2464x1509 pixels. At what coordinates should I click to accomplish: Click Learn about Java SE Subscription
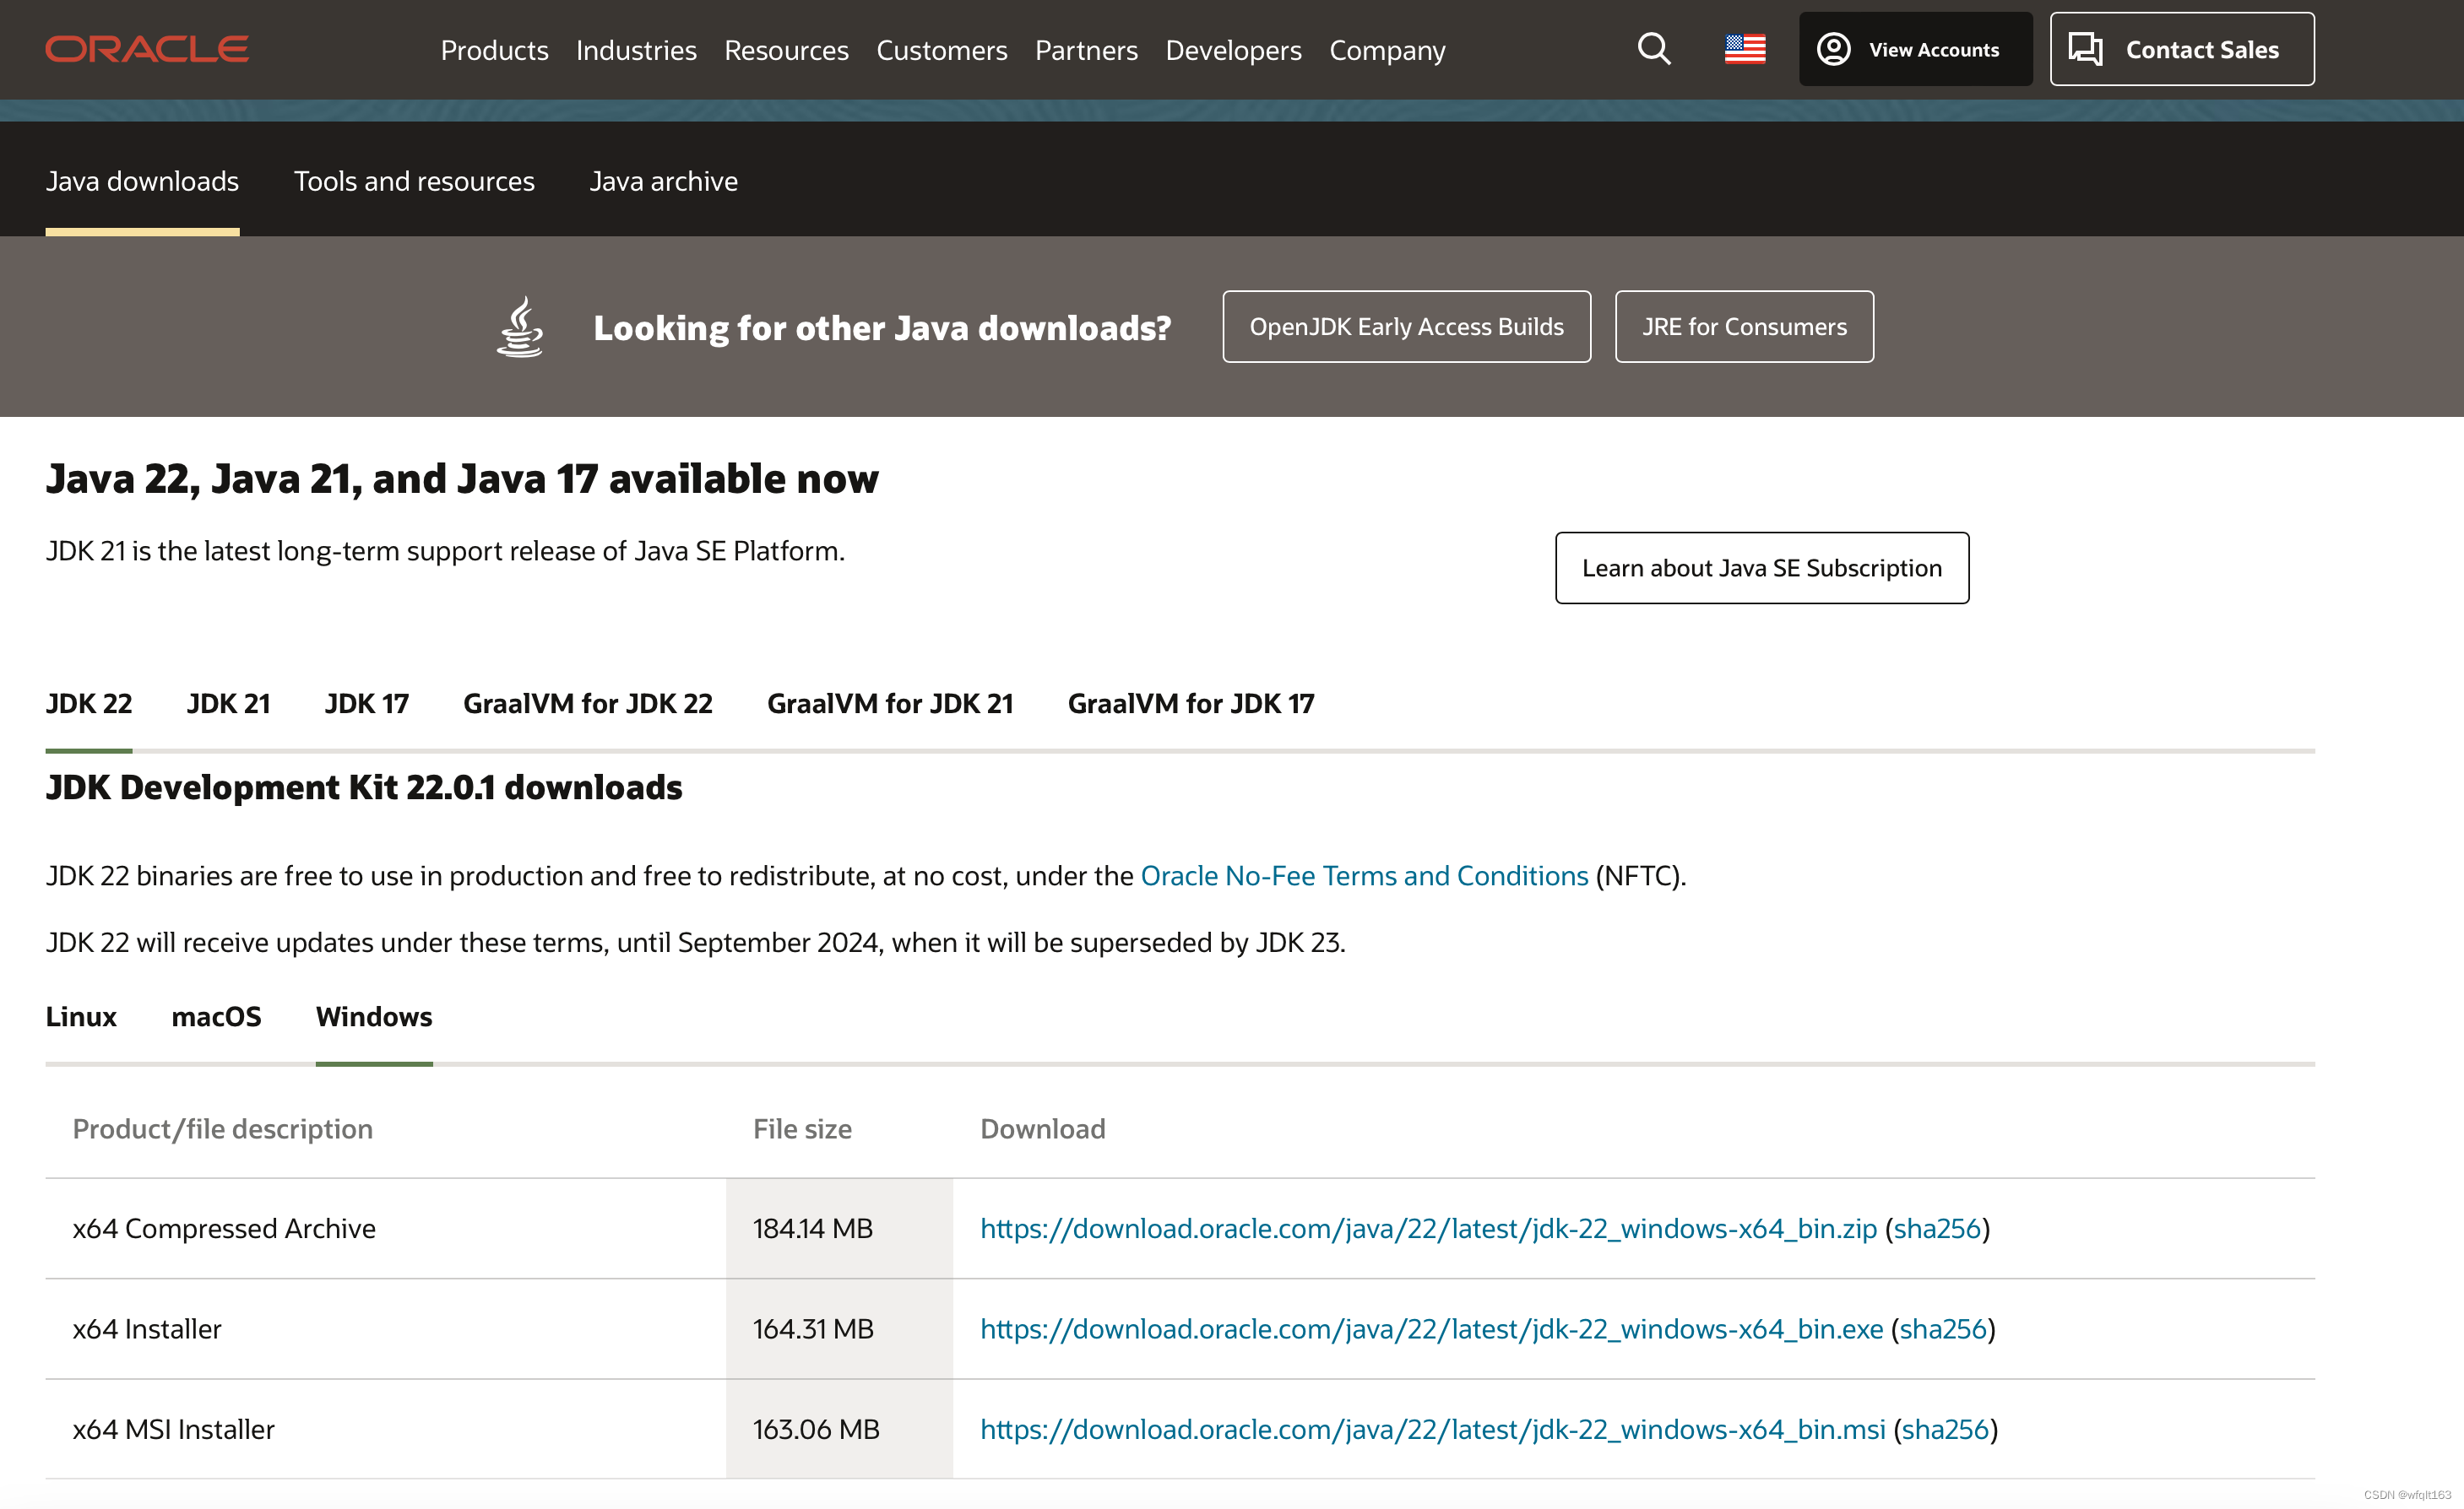1761,568
